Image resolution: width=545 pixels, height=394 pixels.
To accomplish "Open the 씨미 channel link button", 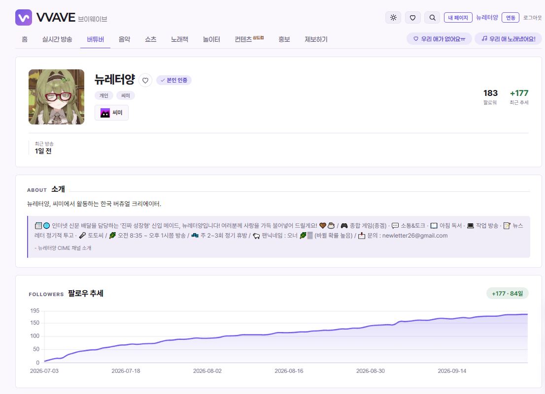I will (x=111, y=113).
